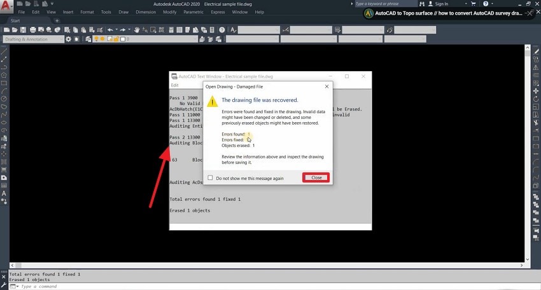Expand the text style combo box
The height and width of the screenshot is (290, 541).
click(277, 30)
